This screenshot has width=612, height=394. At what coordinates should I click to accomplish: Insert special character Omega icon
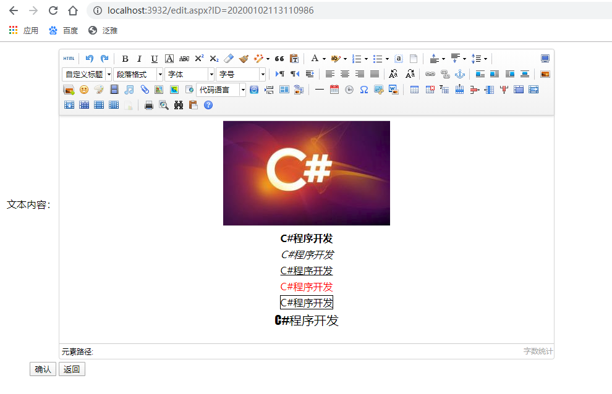[x=363, y=90]
